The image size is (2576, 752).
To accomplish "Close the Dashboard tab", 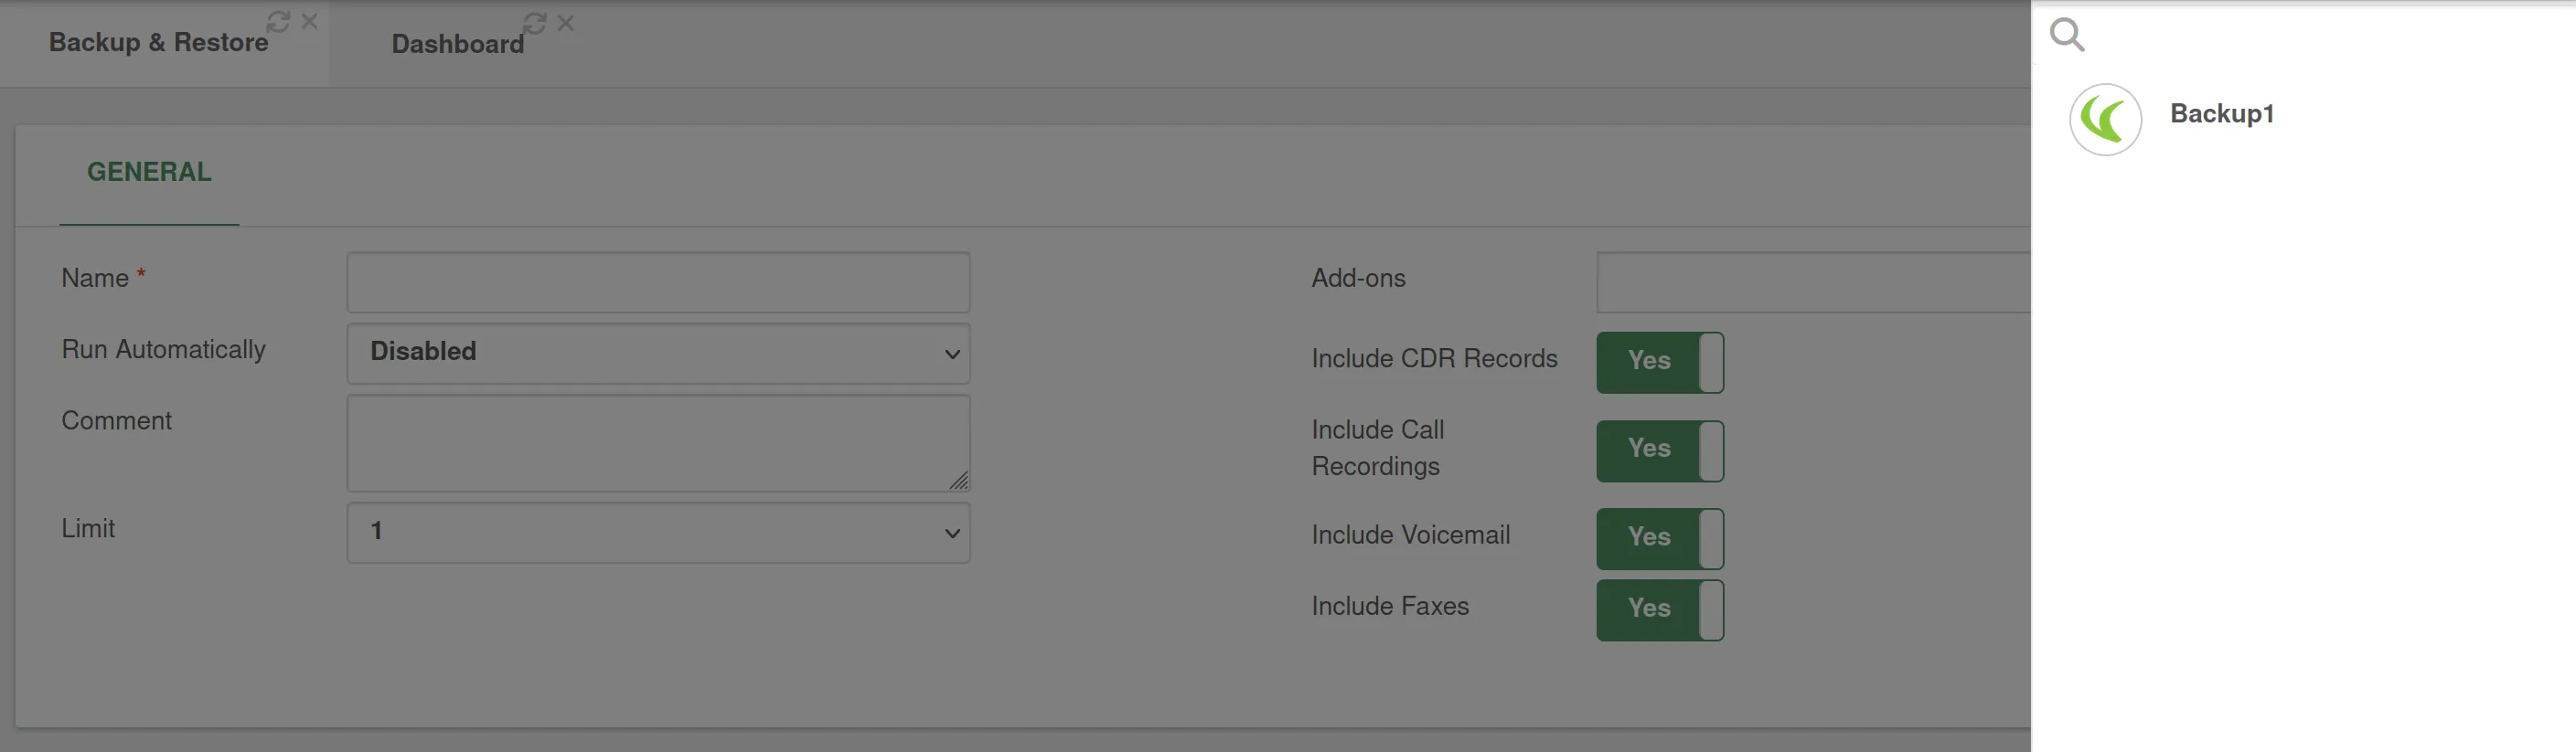I will [566, 22].
